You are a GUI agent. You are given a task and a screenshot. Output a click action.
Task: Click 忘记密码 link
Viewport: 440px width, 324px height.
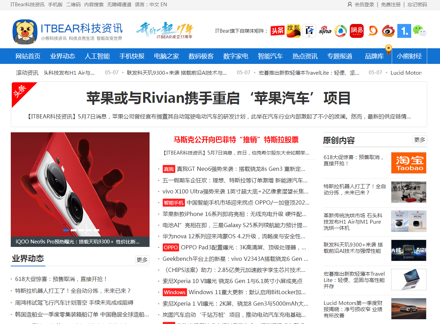[417, 5]
